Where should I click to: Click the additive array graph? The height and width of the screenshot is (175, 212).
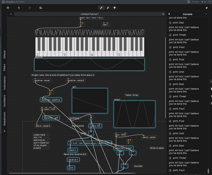(89, 64)
